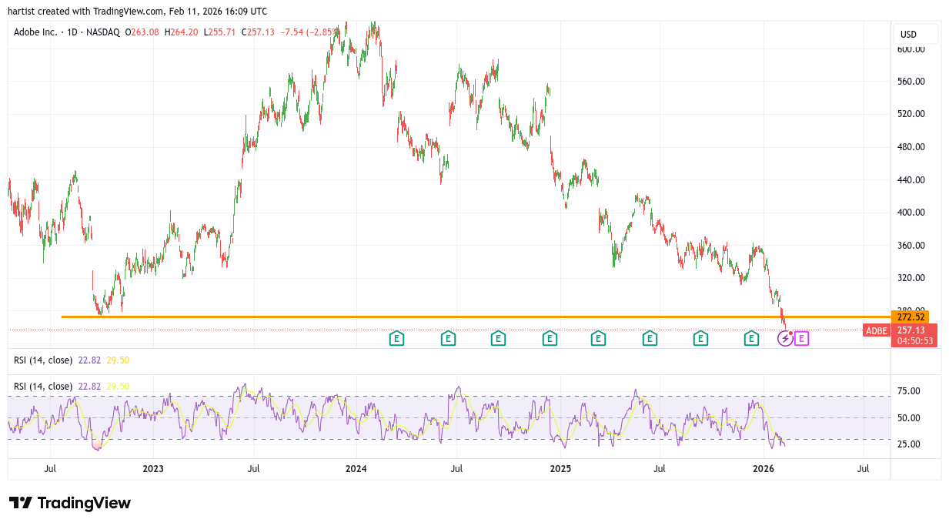Click the RSI legend in the lower indicator pane
The width and height of the screenshot is (949, 526).
pos(43,386)
